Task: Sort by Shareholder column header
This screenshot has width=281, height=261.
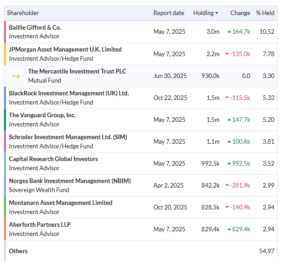Action: pos(23,13)
